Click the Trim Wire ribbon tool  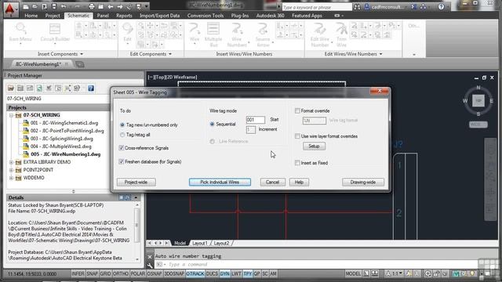[x=341, y=34]
